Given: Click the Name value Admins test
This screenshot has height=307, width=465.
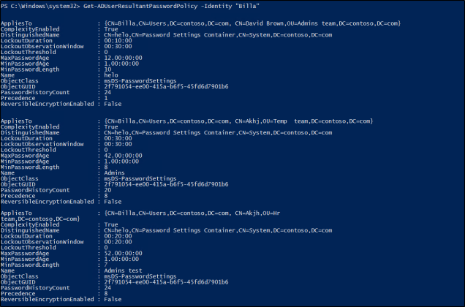Looking at the screenshot, I should (121, 274).
